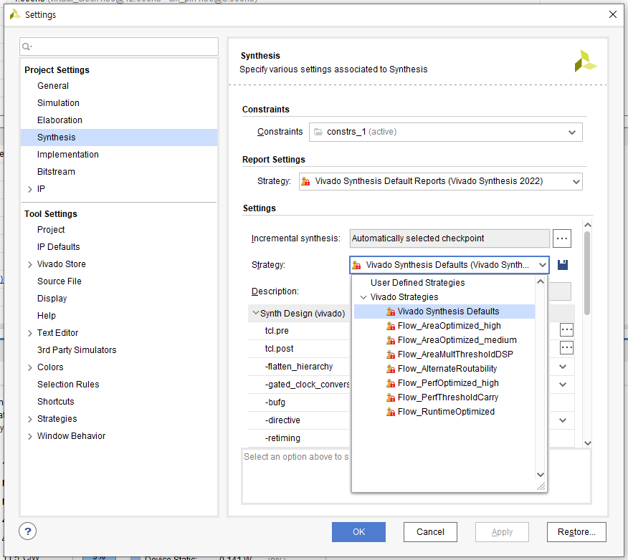This screenshot has width=628, height=560.
Task: Select Flow_AreaOptimized_high strategy
Action: [444, 326]
